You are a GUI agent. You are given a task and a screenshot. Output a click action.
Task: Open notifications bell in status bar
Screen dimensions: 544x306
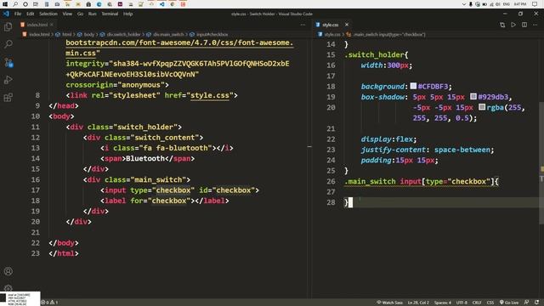point(536,303)
